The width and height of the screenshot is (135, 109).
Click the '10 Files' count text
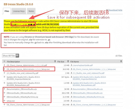coord(119,56)
